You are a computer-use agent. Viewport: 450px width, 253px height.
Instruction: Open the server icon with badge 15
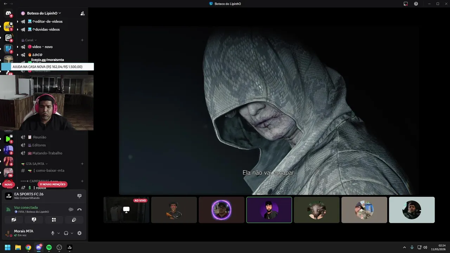tap(8, 173)
